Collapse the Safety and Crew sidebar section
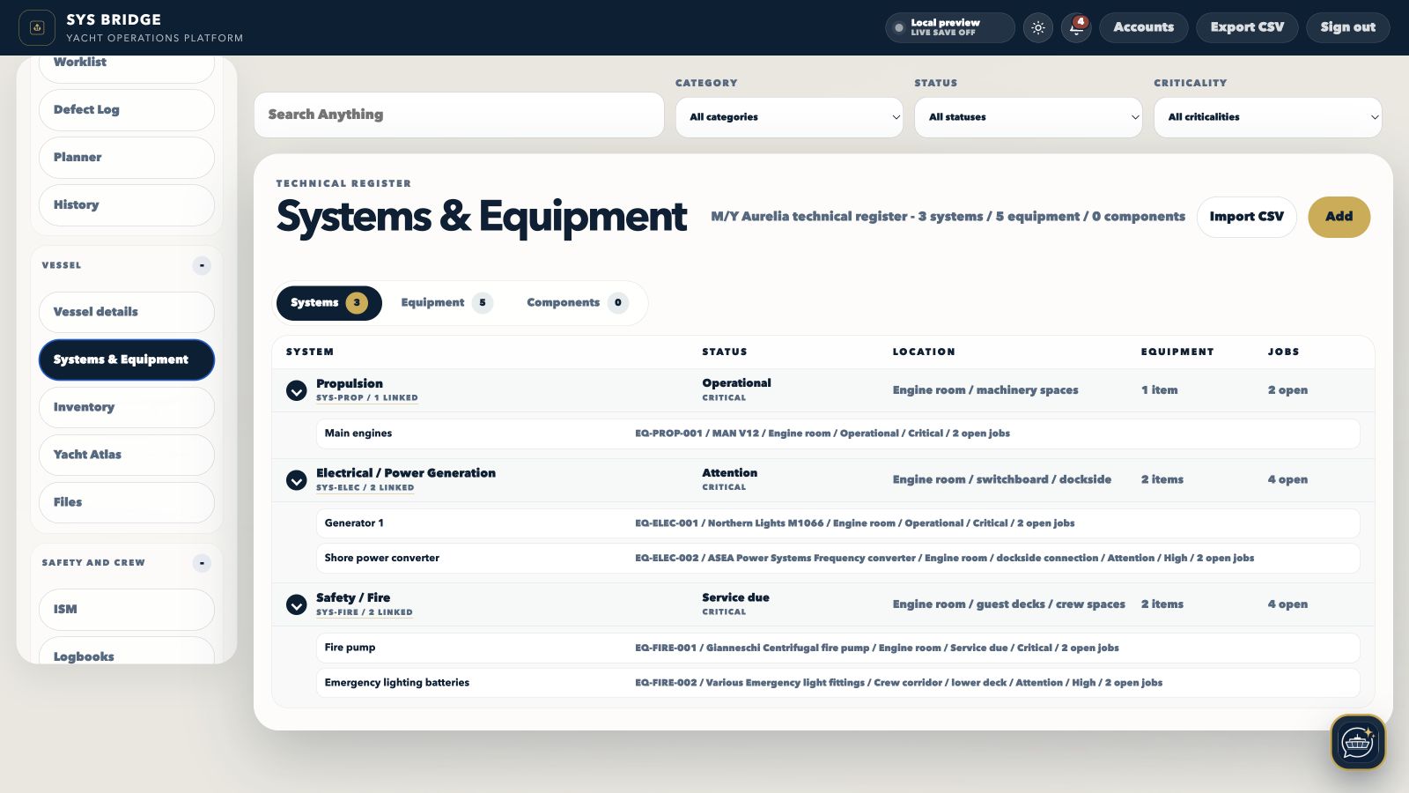The image size is (1409, 793). click(x=202, y=563)
